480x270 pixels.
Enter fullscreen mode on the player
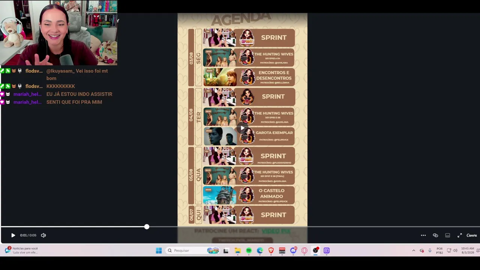point(459,235)
